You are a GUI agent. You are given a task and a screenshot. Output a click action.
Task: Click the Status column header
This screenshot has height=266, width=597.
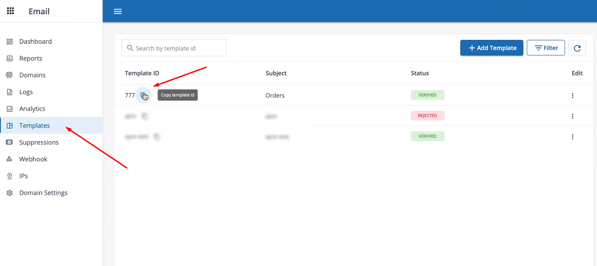420,73
